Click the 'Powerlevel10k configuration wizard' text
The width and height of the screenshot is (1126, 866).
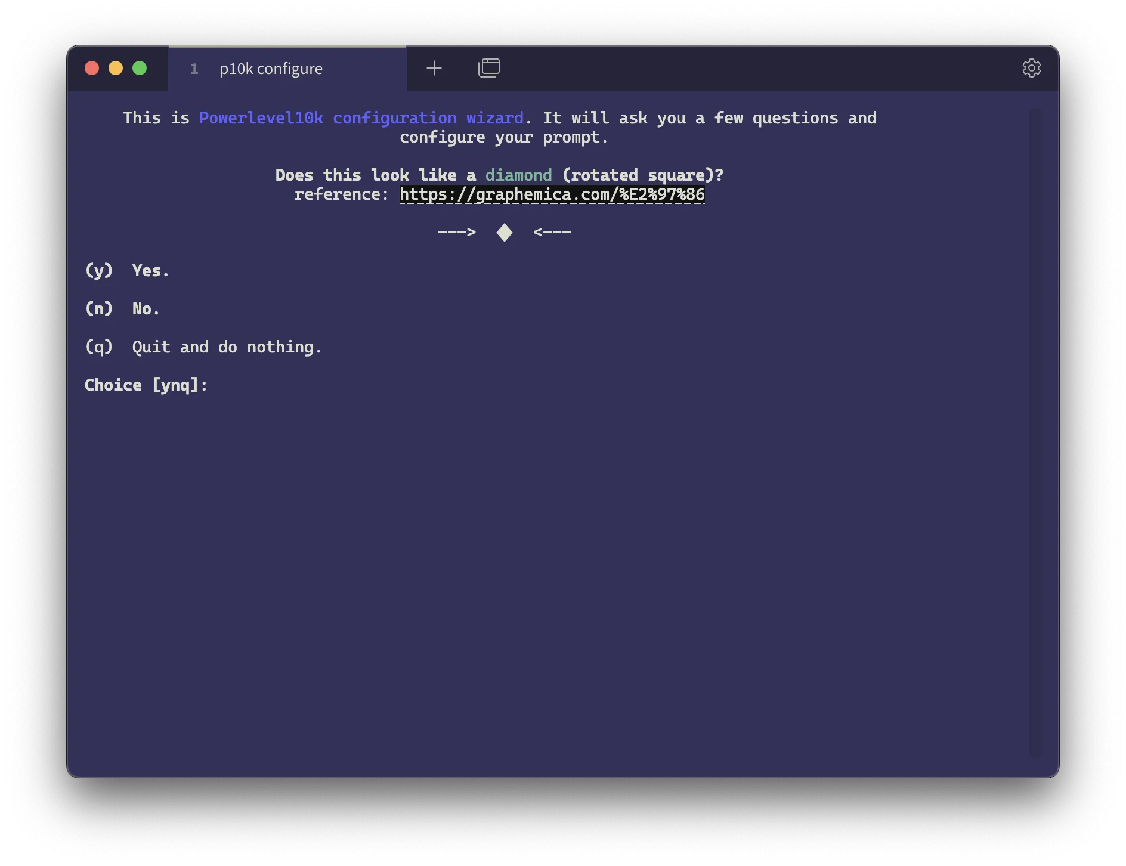[x=361, y=118]
